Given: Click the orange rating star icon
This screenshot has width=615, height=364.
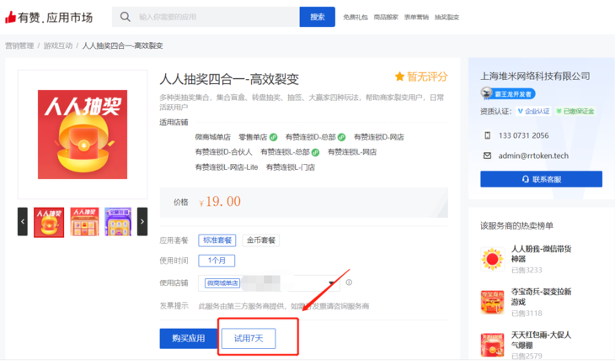Looking at the screenshot, I should point(399,76).
